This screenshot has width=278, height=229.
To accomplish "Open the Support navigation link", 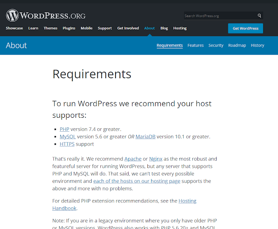I will pos(105,28).
